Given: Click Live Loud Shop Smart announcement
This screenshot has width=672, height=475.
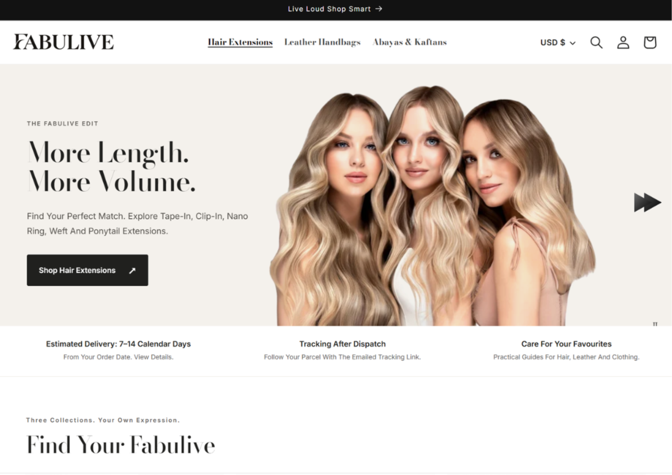Looking at the screenshot, I should [x=335, y=9].
